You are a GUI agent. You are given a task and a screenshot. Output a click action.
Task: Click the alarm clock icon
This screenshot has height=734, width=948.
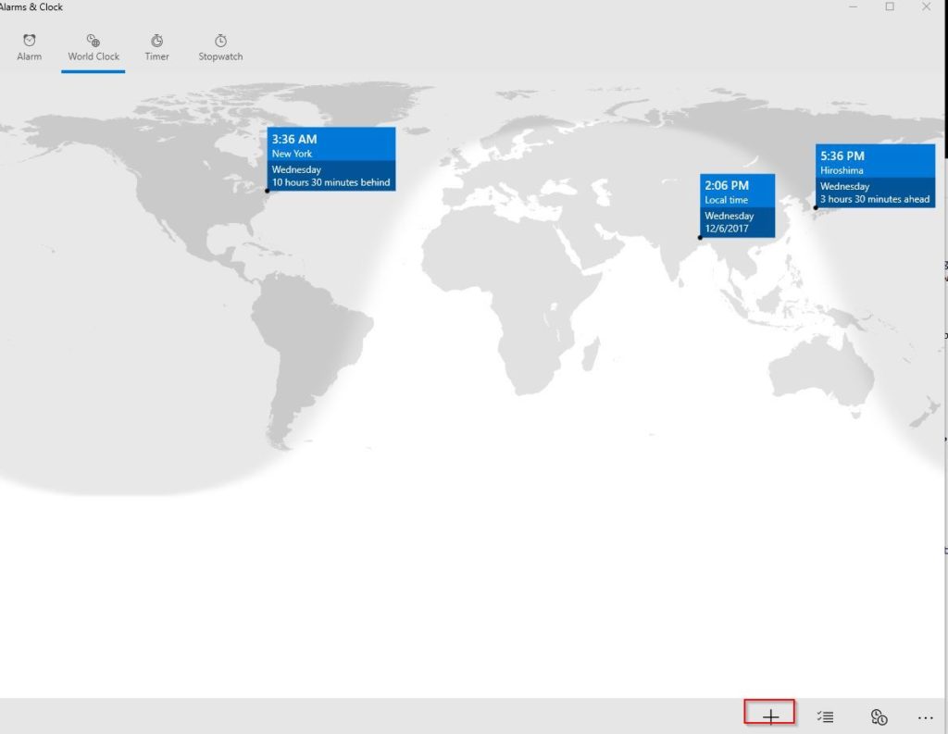point(29,41)
